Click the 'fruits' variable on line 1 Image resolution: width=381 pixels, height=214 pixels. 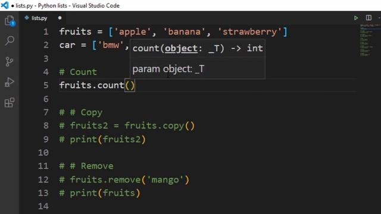coord(76,32)
